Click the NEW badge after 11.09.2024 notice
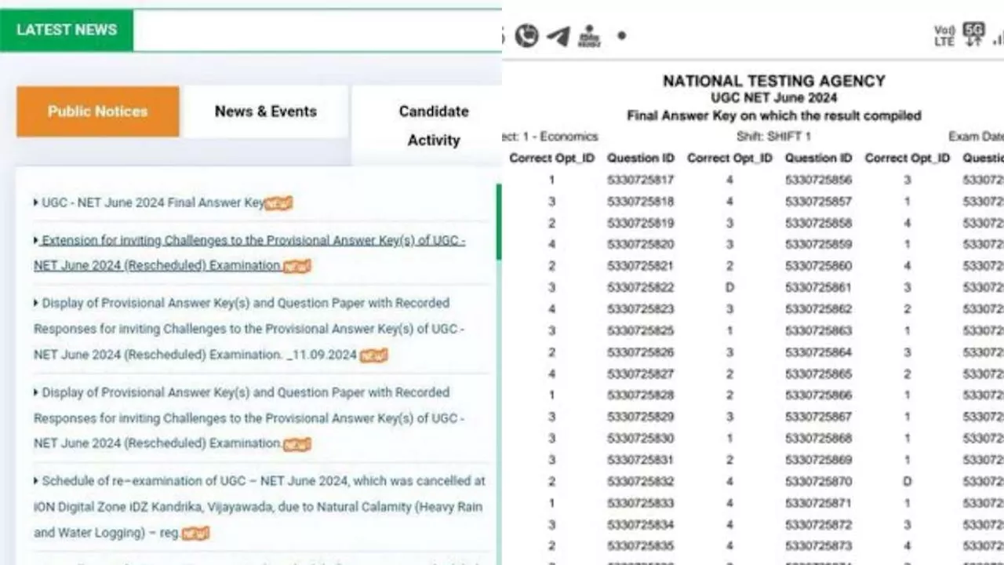Screen dimensions: 1004x565 pos(374,355)
